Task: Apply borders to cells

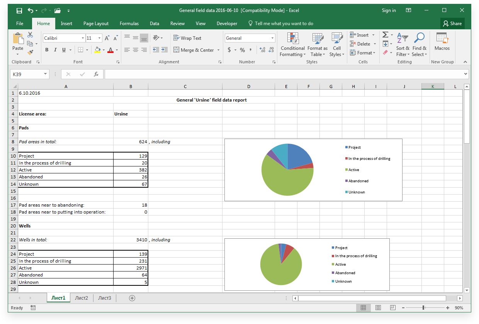Action: [x=80, y=50]
